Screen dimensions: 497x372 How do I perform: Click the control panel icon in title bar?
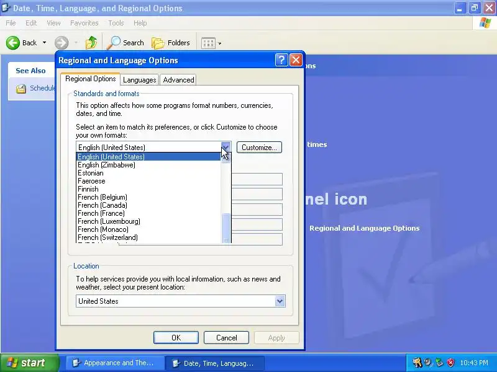pyautogui.click(x=6, y=7)
